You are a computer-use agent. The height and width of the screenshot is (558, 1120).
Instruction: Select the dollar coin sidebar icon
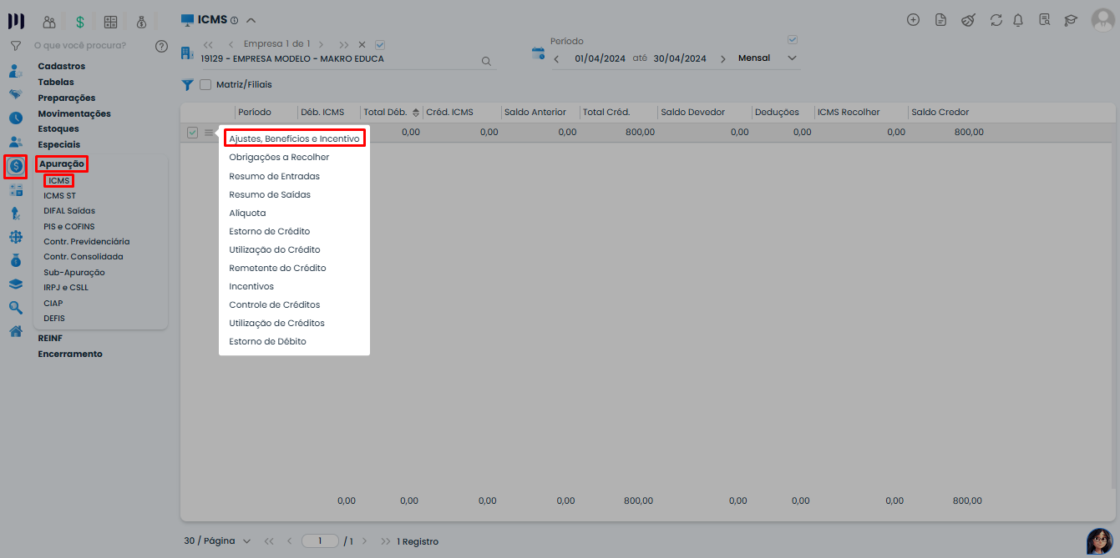coord(15,166)
